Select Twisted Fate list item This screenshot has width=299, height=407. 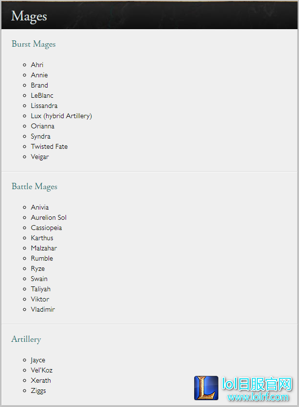[x=49, y=146]
